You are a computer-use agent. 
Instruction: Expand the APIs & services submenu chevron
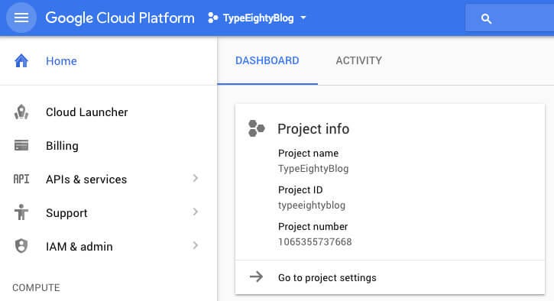[x=196, y=178]
